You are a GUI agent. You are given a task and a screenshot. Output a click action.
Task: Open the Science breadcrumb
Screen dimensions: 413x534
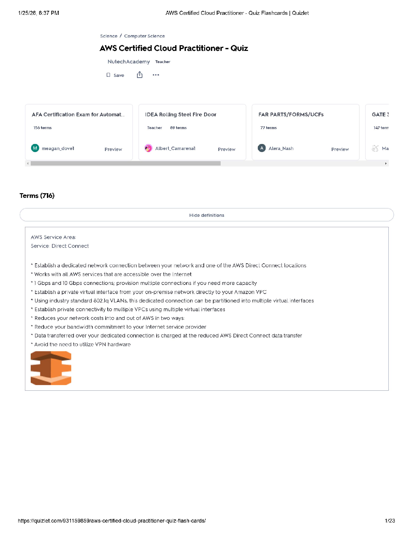(x=109, y=36)
